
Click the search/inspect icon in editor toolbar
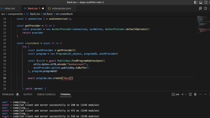click(x=200, y=9)
